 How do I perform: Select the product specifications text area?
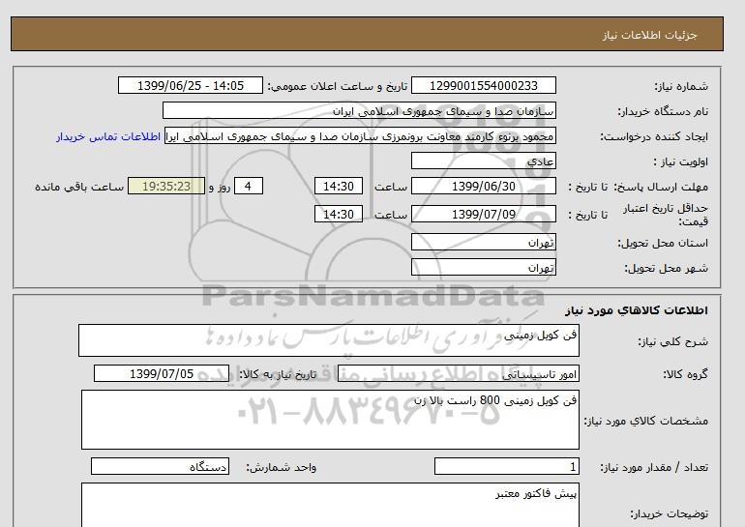[330, 421]
